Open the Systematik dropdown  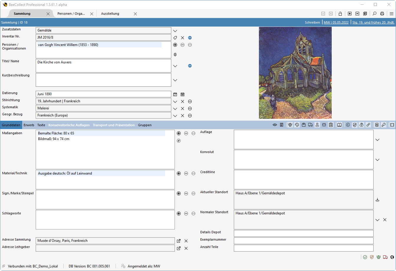(175, 109)
